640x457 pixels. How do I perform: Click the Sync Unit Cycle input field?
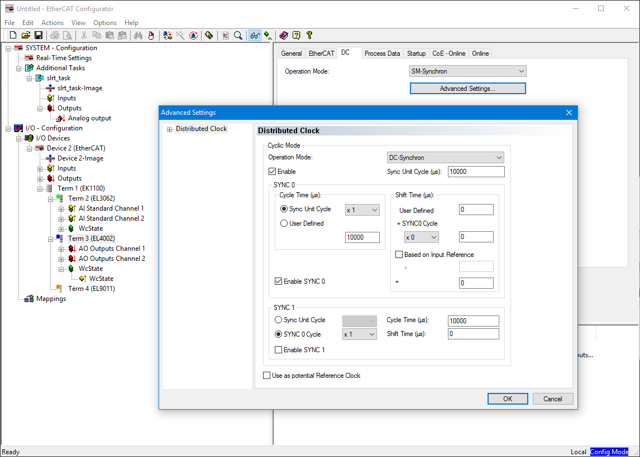coord(476,172)
